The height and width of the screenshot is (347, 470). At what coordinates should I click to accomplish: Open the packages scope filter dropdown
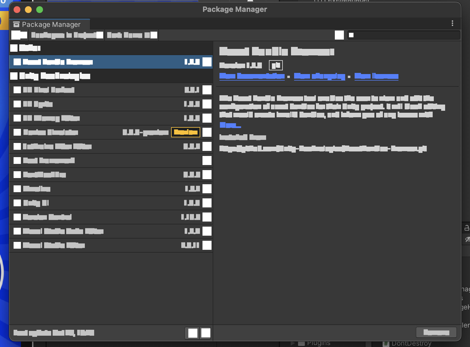[x=67, y=35]
